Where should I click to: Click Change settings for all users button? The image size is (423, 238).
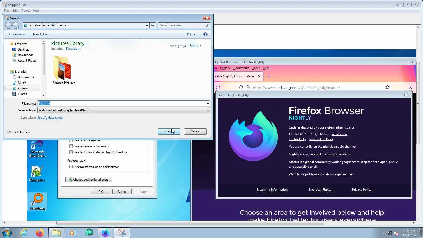(89, 180)
